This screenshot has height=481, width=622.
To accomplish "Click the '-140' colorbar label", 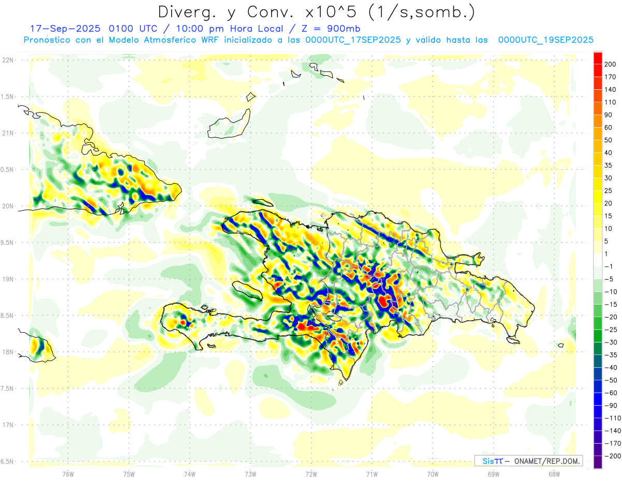I will pyautogui.click(x=612, y=431).
